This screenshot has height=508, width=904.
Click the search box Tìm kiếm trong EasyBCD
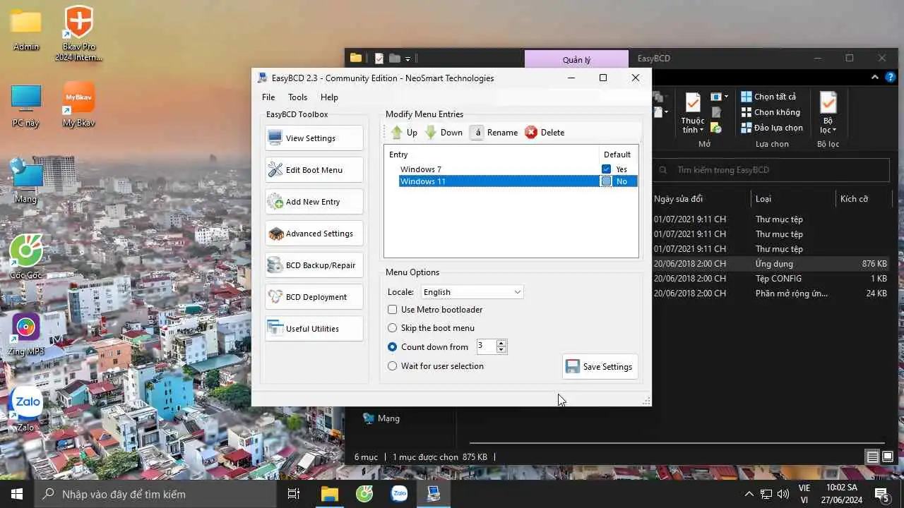(771, 170)
